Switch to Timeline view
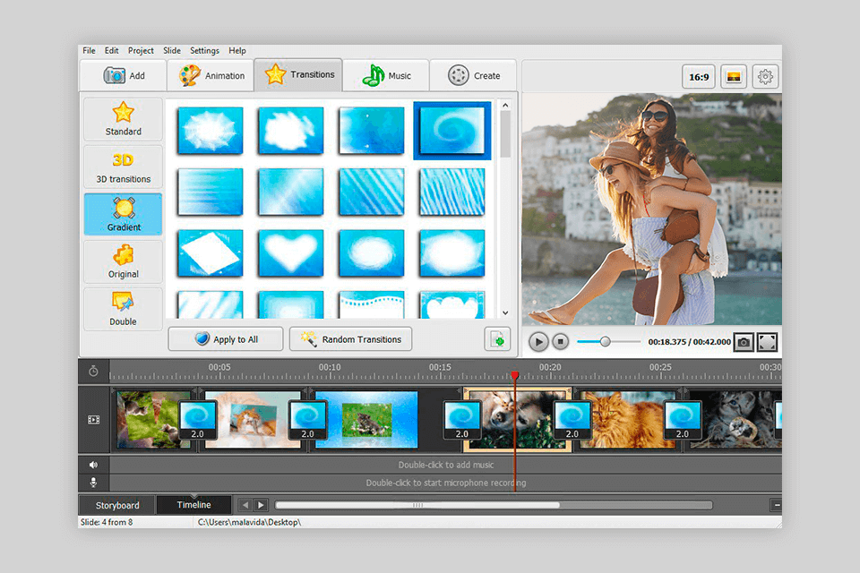This screenshot has height=573, width=860. 193,504
